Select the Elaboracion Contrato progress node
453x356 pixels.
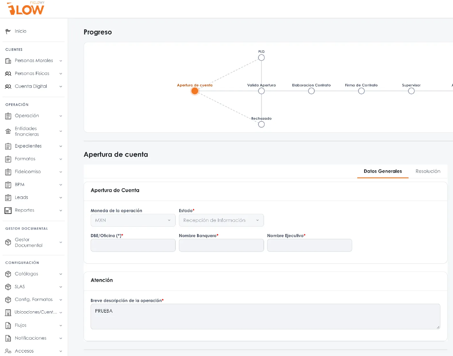click(x=311, y=91)
